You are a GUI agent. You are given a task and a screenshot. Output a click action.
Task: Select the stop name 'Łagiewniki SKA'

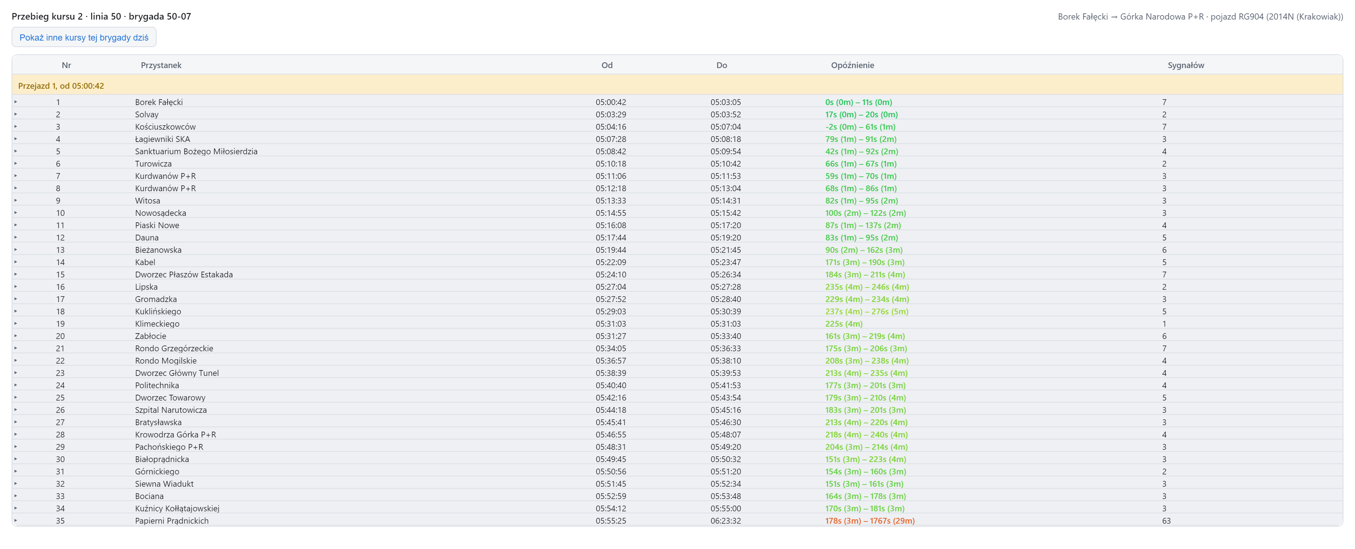coord(163,139)
